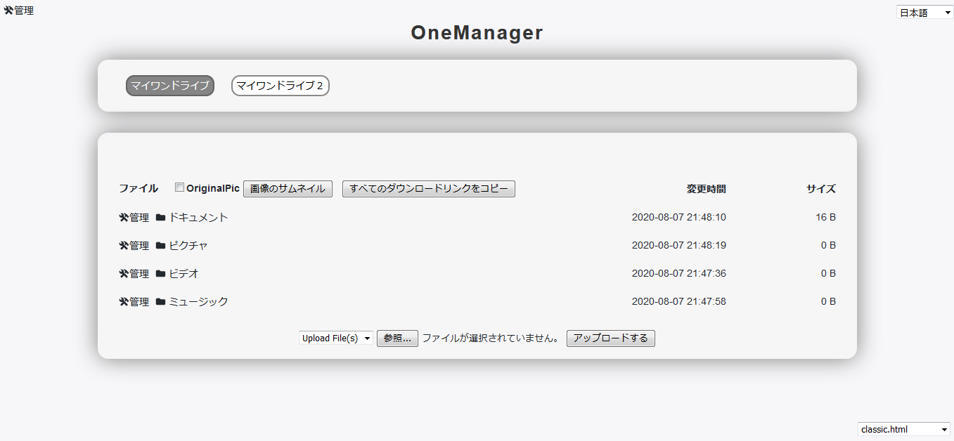Click the 参照... browse button

coord(398,338)
